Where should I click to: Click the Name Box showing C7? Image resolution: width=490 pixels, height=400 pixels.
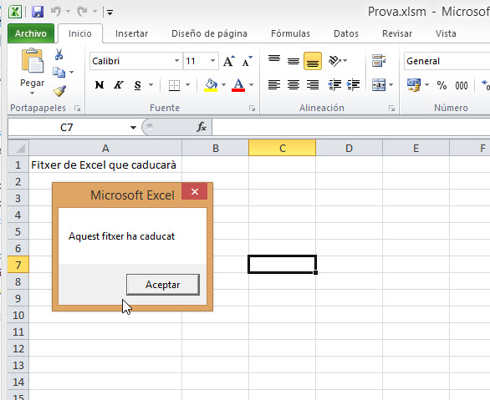click(68, 127)
